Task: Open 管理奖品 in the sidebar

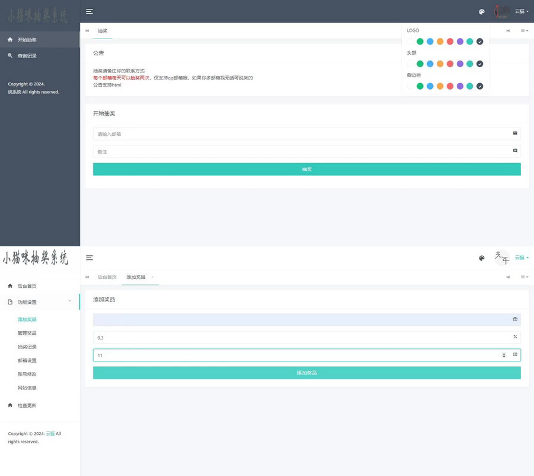Action: (x=27, y=333)
